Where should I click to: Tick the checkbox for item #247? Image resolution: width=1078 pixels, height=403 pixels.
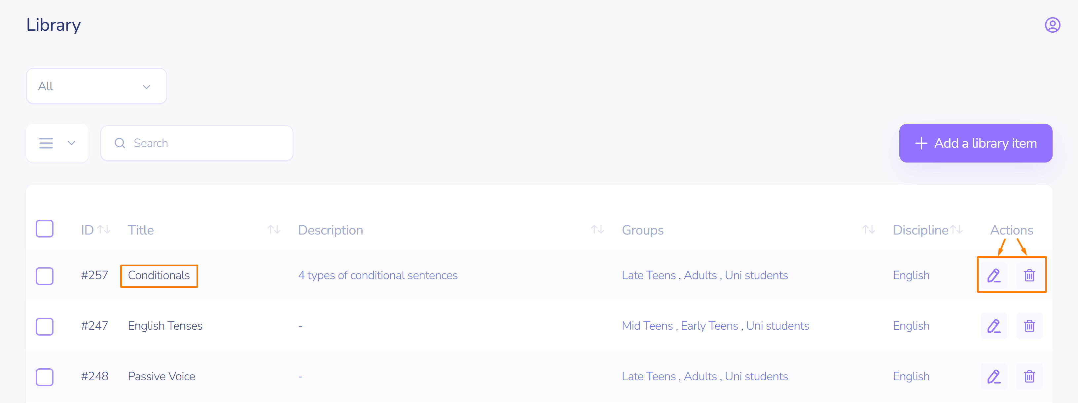[44, 326]
